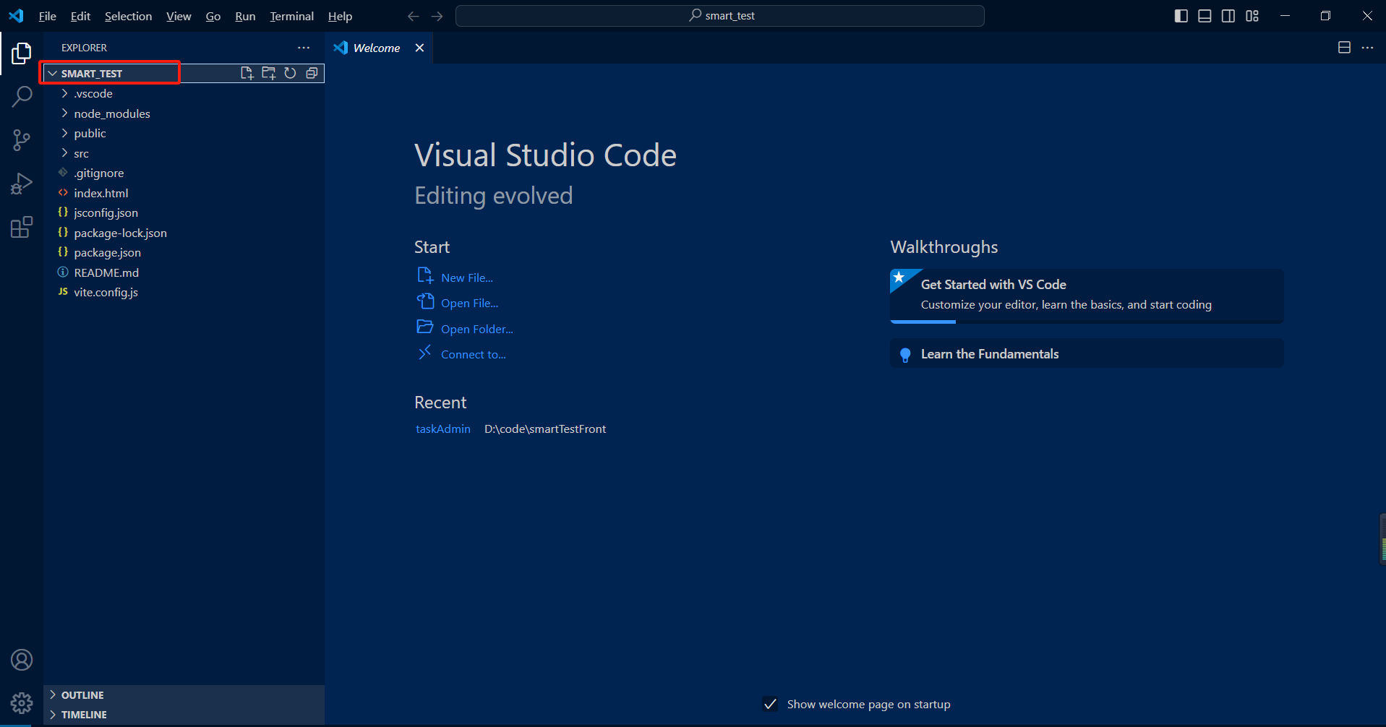Image resolution: width=1386 pixels, height=727 pixels.
Task: Select the Welcome tab
Action: coord(379,48)
